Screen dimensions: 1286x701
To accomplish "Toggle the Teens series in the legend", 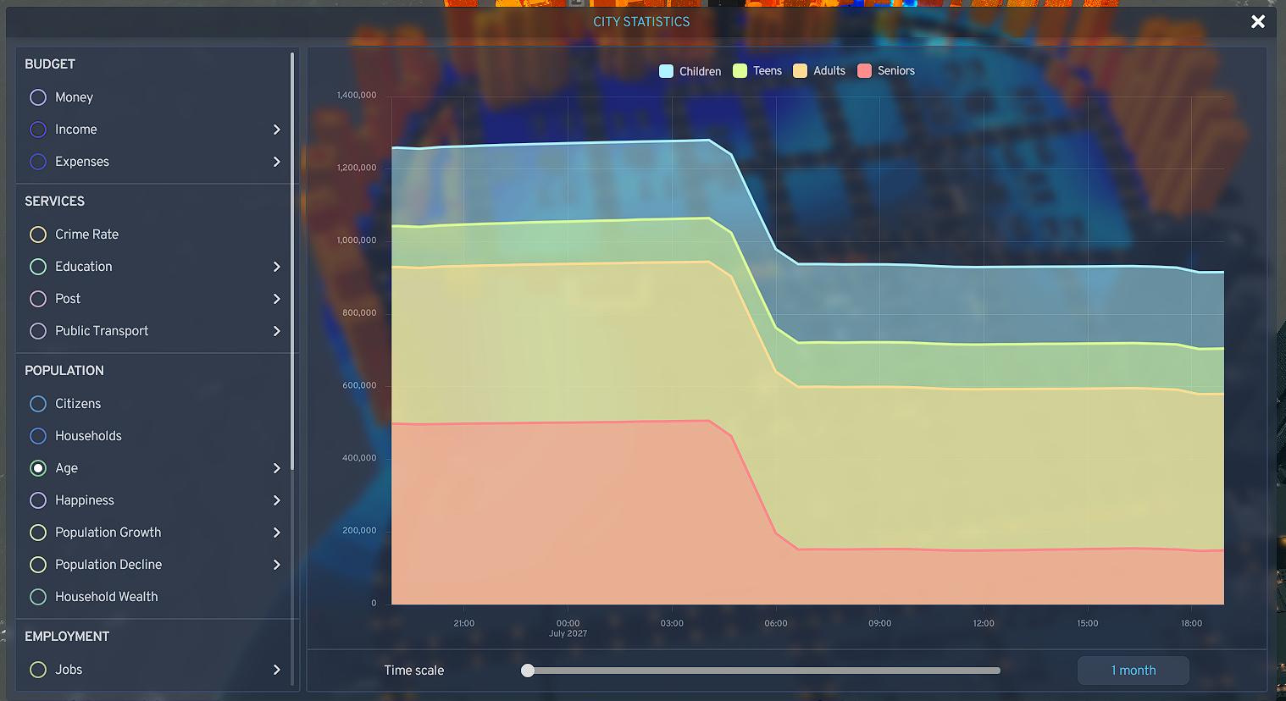I will pos(757,71).
